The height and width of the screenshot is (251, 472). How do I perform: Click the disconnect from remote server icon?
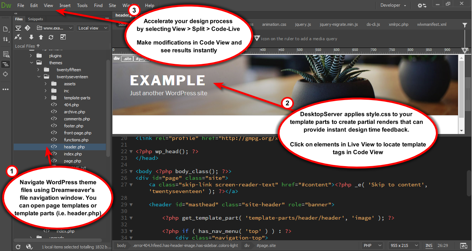point(18,37)
